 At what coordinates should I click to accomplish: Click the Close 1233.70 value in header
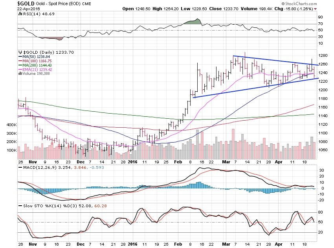pos(224,9)
